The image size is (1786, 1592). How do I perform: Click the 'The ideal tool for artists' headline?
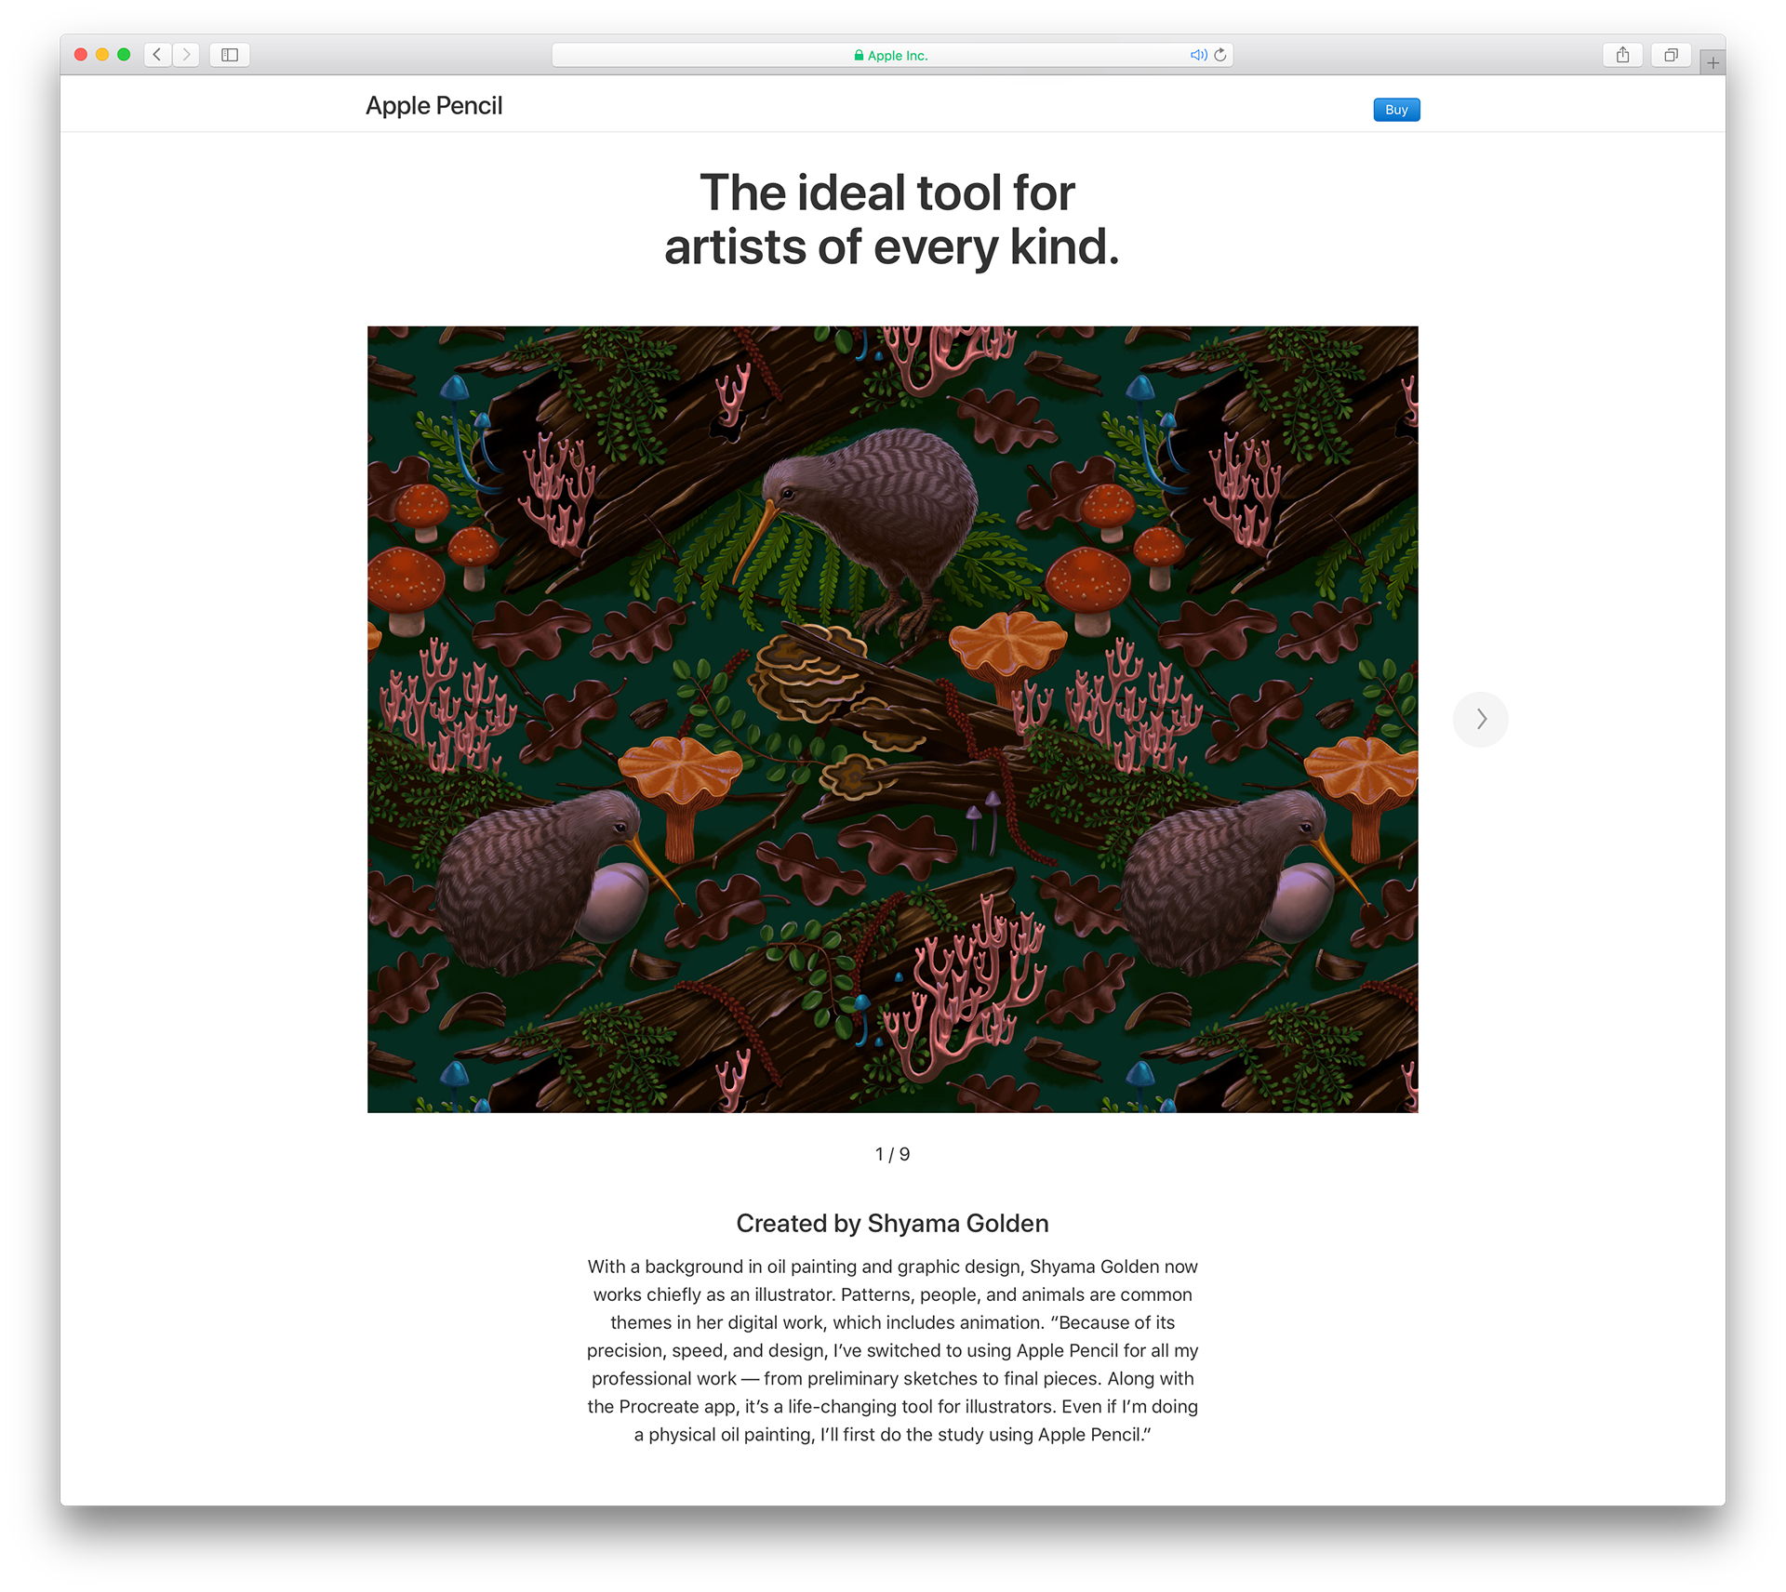click(891, 219)
